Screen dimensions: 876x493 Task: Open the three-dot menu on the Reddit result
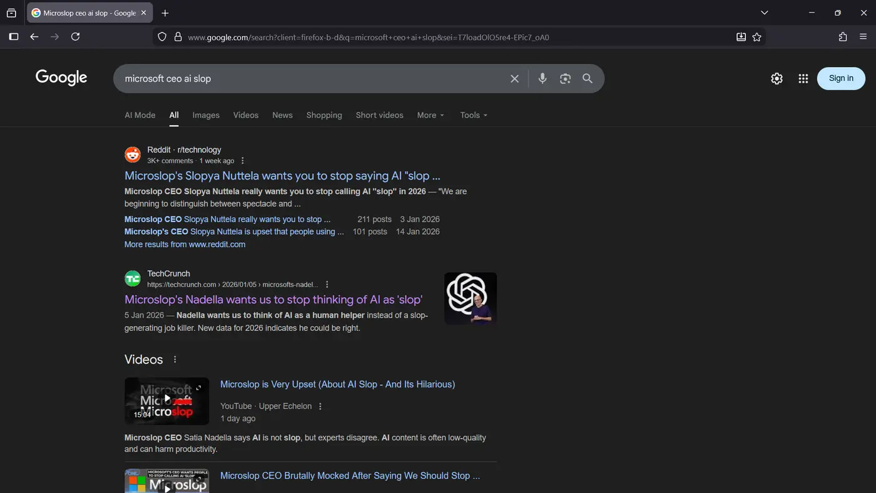(x=242, y=160)
